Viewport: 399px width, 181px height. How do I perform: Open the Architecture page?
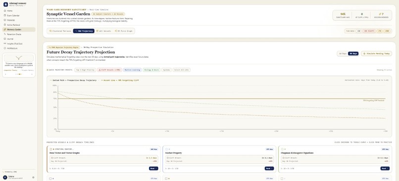click(19, 48)
